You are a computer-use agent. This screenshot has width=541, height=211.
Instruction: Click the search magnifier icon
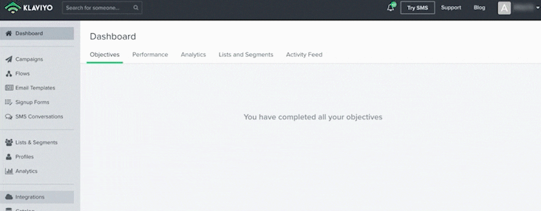136,7
